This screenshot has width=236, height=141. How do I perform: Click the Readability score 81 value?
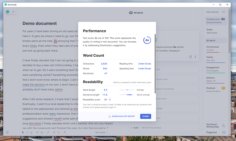(106, 100)
